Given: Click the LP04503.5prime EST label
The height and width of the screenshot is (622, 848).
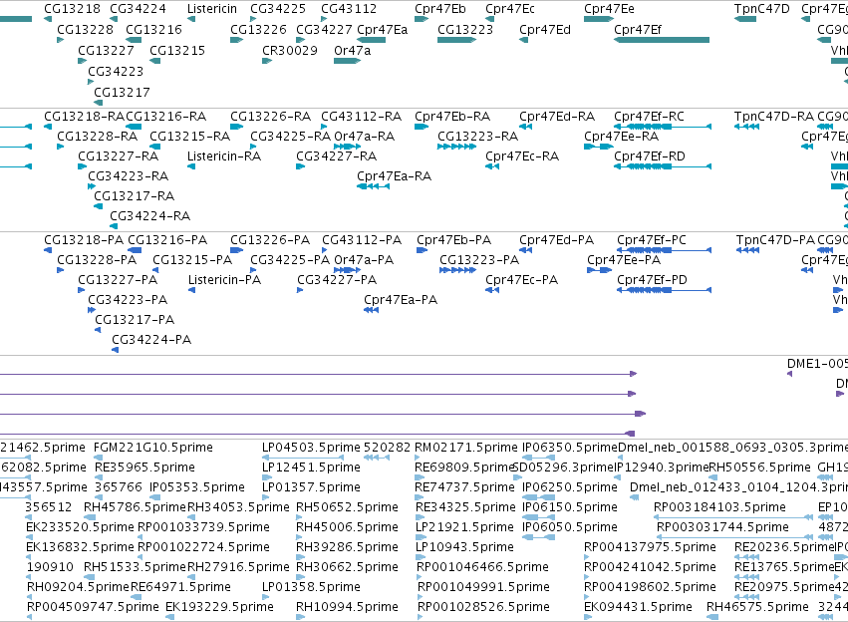Looking at the screenshot, I should pyautogui.click(x=311, y=448).
